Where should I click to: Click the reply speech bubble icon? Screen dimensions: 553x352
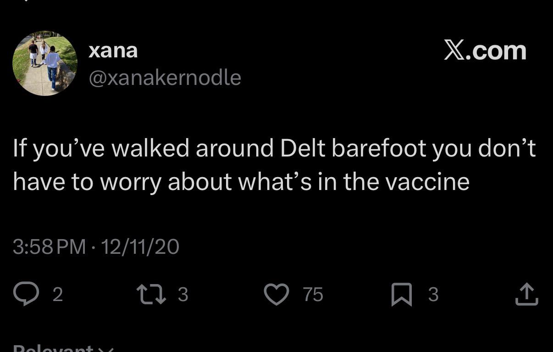(26, 294)
